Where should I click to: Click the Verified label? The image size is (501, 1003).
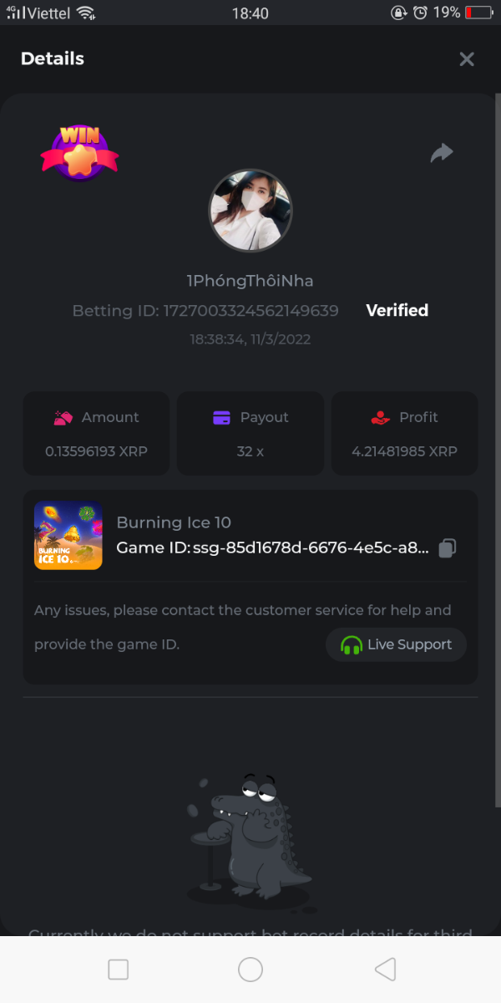pyautogui.click(x=397, y=310)
